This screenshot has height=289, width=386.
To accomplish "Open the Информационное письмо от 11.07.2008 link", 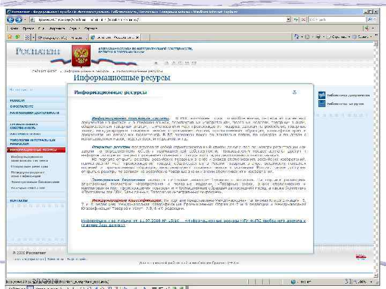I will [194, 223].
